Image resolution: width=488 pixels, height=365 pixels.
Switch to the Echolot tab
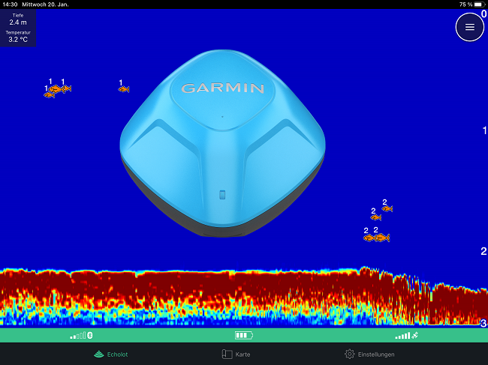pyautogui.click(x=111, y=354)
